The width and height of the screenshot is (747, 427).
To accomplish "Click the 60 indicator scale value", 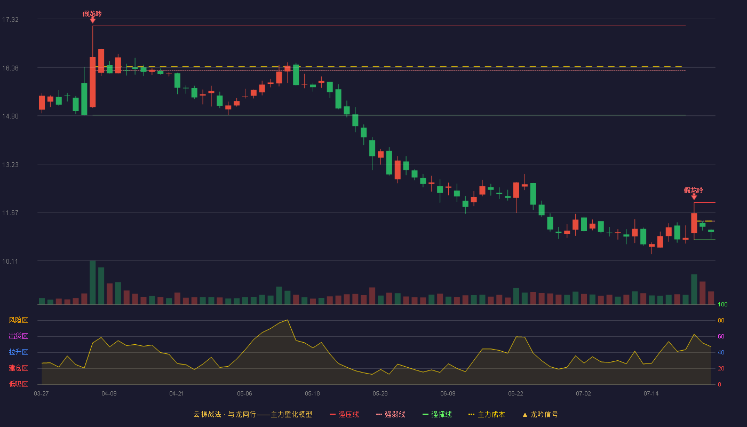I will (x=721, y=336).
